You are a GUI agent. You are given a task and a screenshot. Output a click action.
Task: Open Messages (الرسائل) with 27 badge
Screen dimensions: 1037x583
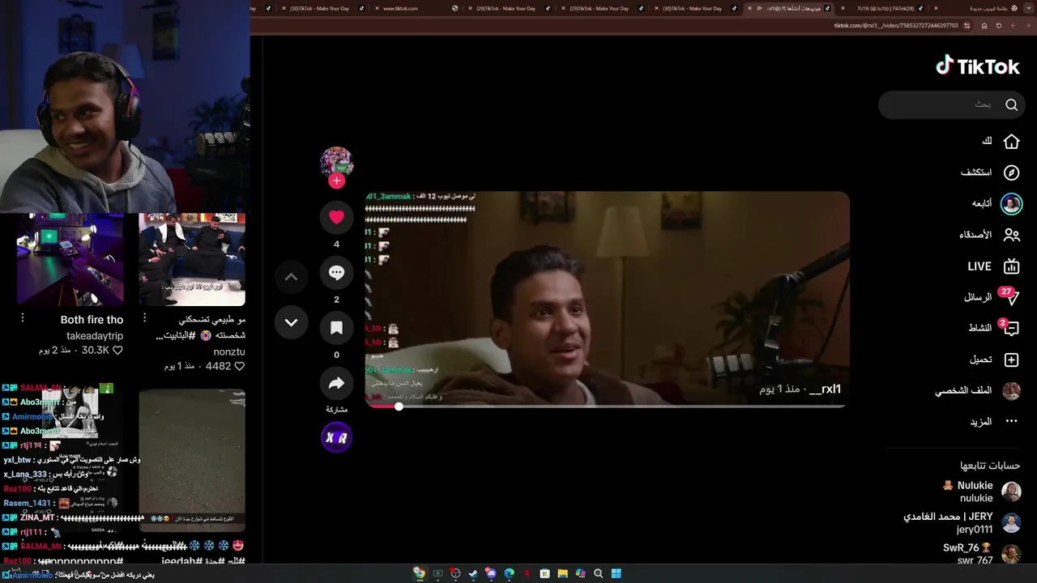992,297
